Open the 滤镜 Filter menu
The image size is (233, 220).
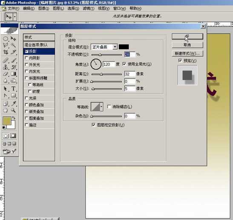click(89, 9)
